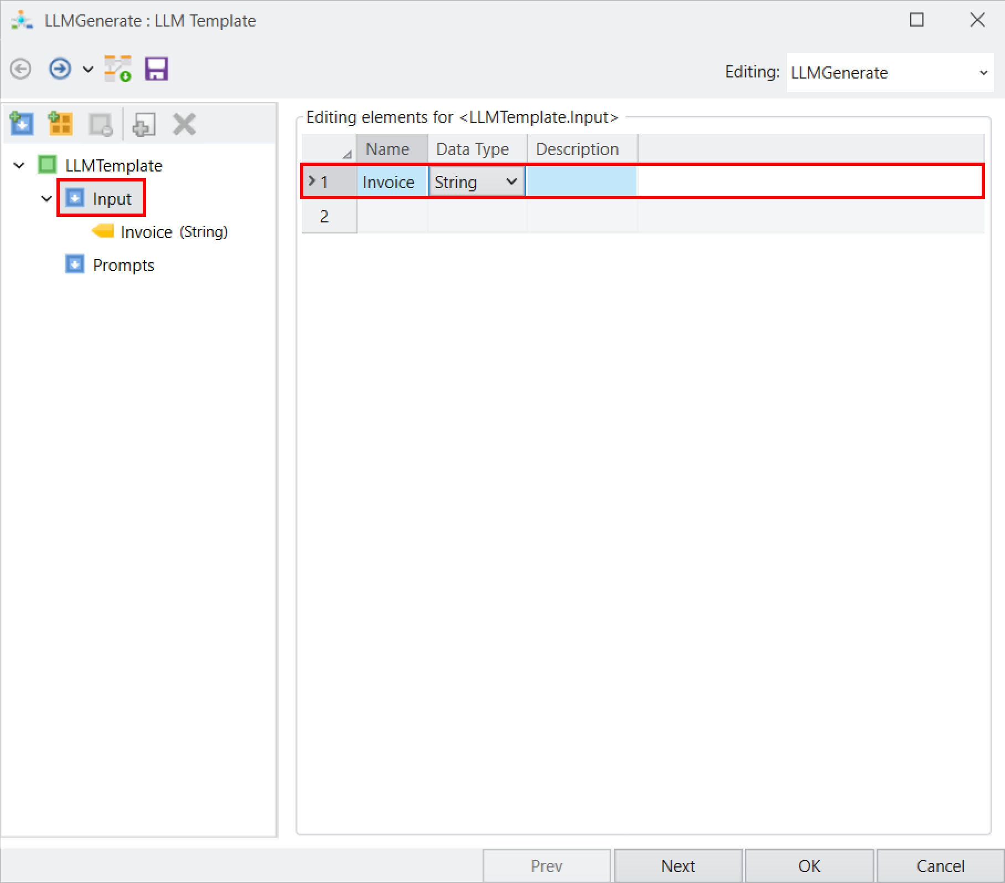
Task: Click the forward navigation arrow icon
Action: (60, 69)
